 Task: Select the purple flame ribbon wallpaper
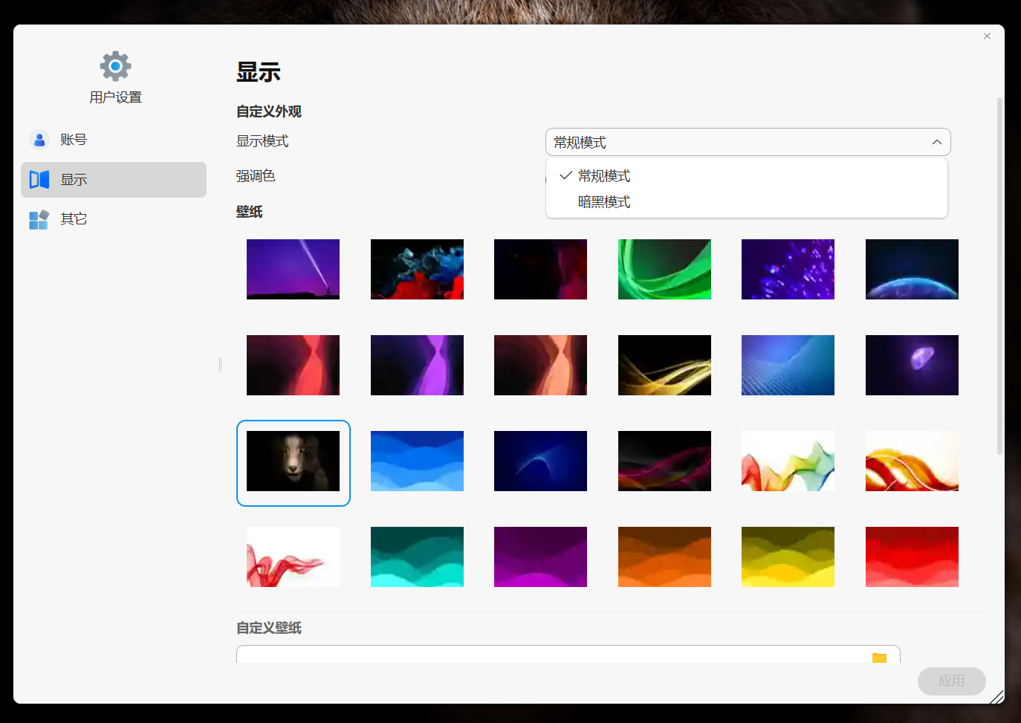point(417,365)
